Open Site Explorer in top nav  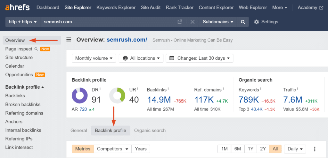[78, 8]
